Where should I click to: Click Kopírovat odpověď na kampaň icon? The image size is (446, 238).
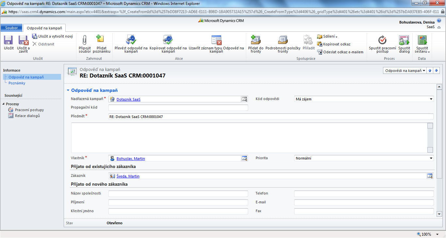coord(168,40)
